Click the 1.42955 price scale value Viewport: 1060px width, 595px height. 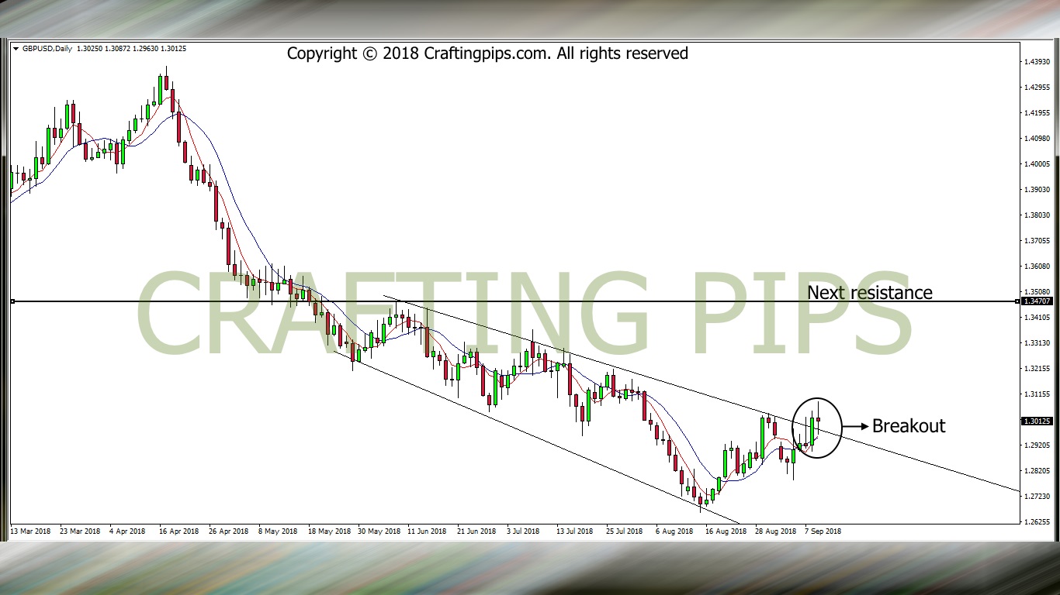(1037, 87)
